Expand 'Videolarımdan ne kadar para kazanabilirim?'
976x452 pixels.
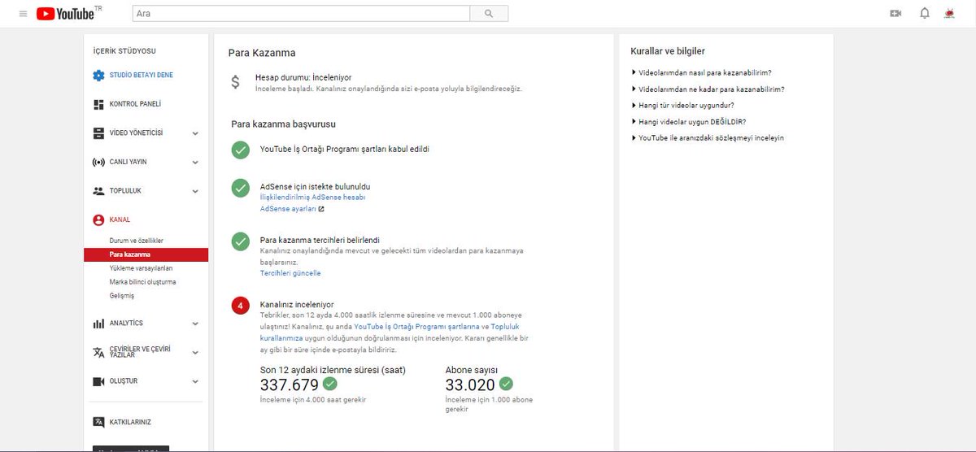(x=708, y=89)
